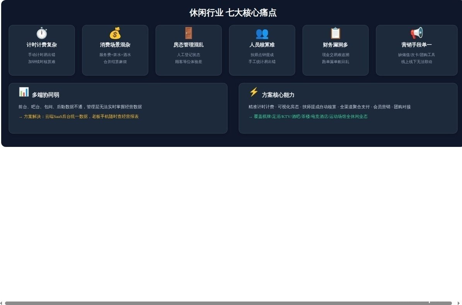462x305 pixels.
Task: Click the 方案核心能力 heading
Action: click(x=278, y=95)
